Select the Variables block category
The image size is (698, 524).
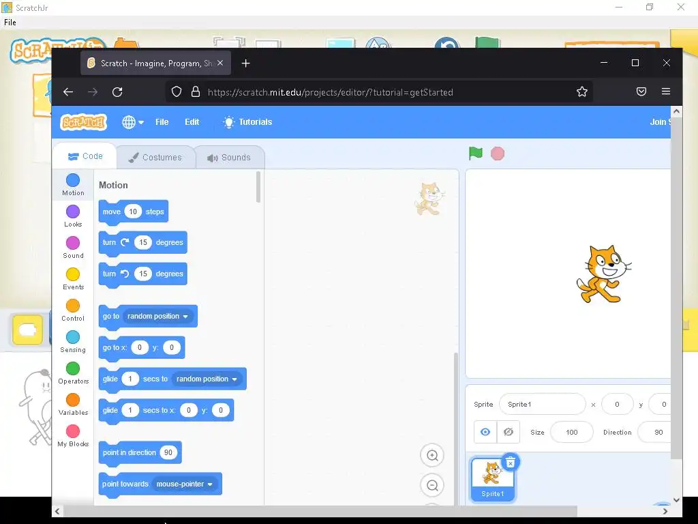(x=73, y=405)
